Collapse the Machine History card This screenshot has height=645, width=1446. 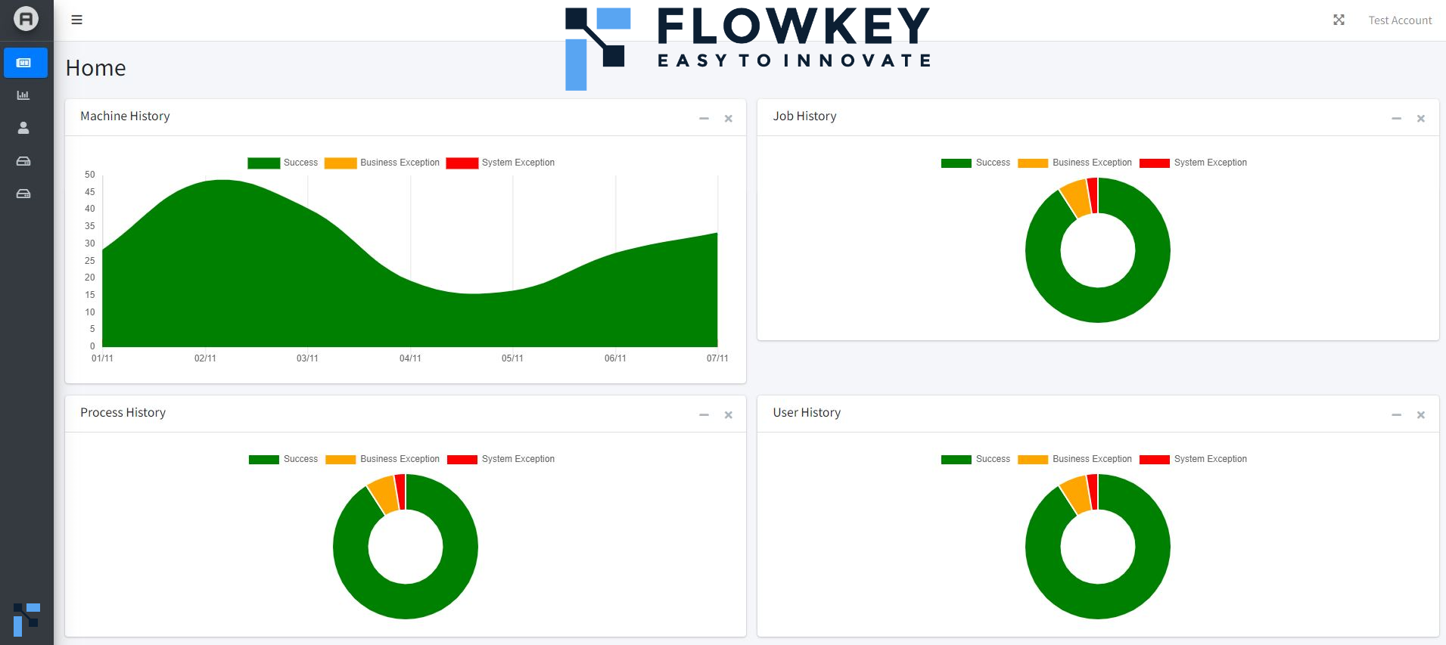pyautogui.click(x=704, y=119)
